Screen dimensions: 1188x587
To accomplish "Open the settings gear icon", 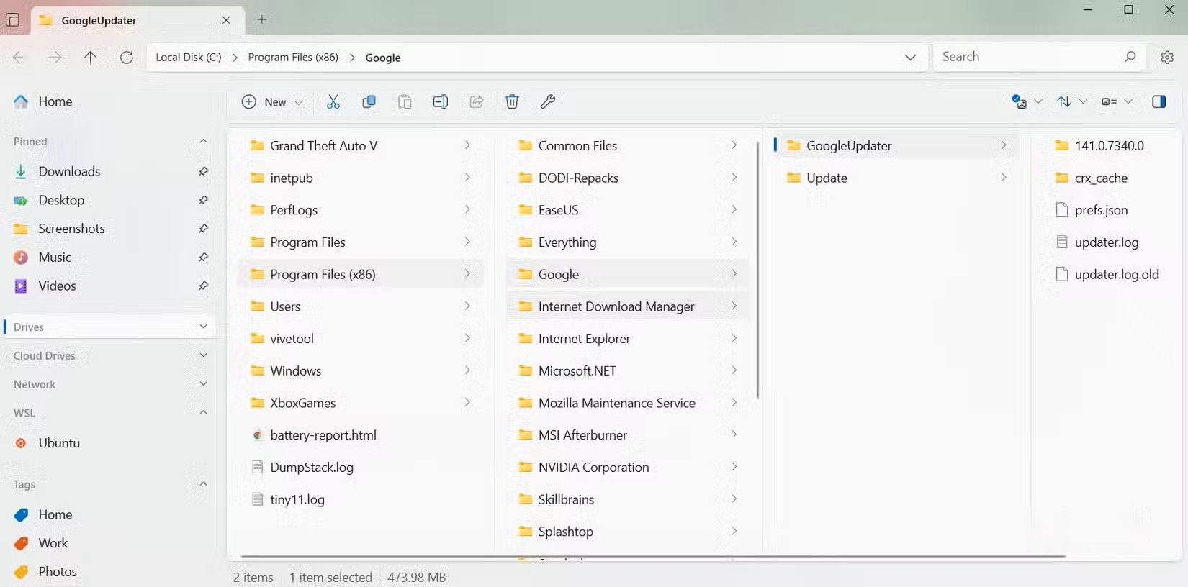I will (1167, 58).
